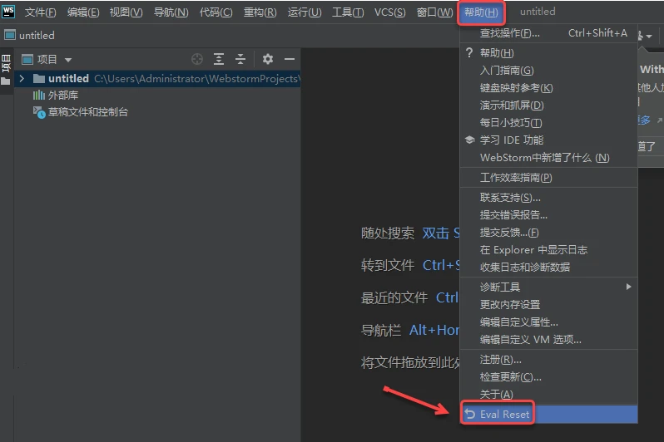Open the 视图(V) menu
This screenshot has width=664, height=442.
tap(126, 12)
